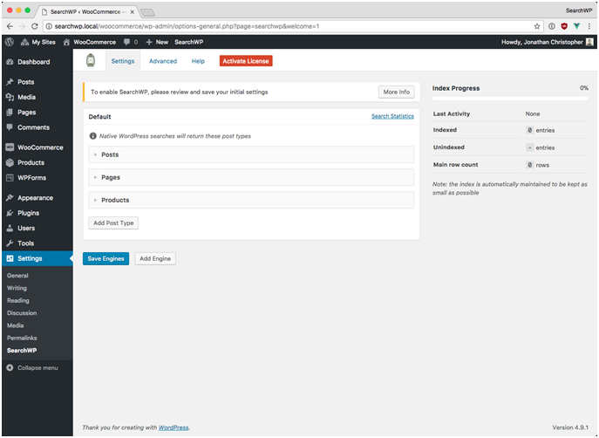The height and width of the screenshot is (438, 599).
Task: Click the user avatar in the admin bar
Action: click(x=589, y=42)
